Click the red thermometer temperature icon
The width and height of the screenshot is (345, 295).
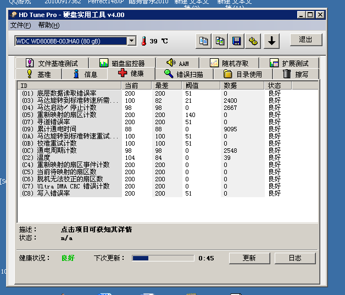tap(144, 41)
